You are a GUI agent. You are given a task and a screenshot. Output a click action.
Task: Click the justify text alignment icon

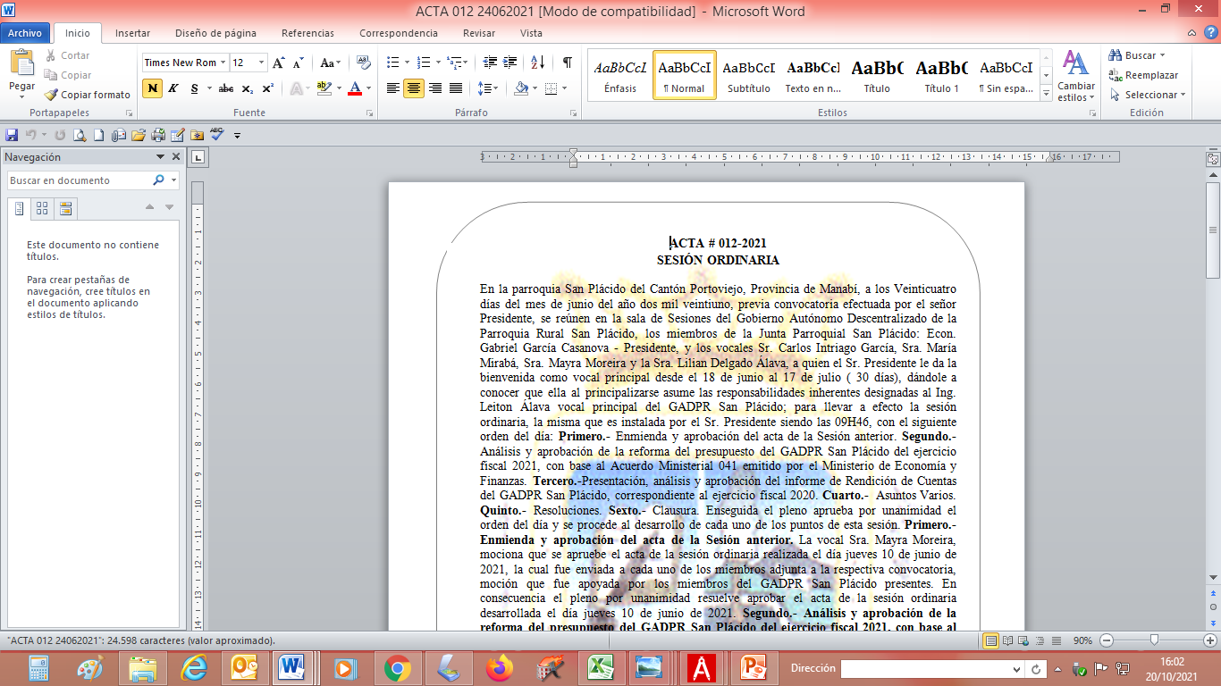[x=456, y=88]
